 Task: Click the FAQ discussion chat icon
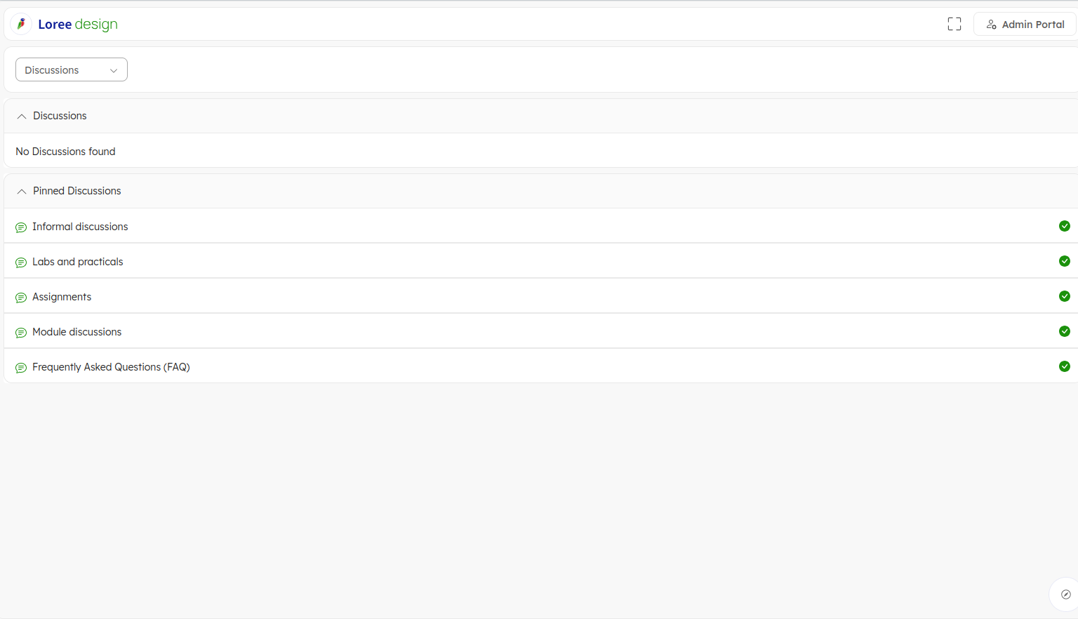21,368
